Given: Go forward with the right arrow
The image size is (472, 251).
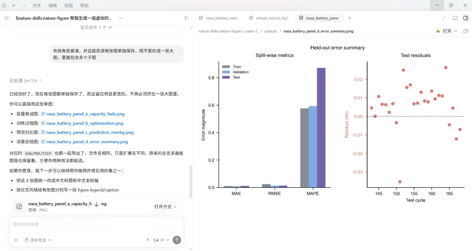Looking at the screenshot, I should coord(24,5).
